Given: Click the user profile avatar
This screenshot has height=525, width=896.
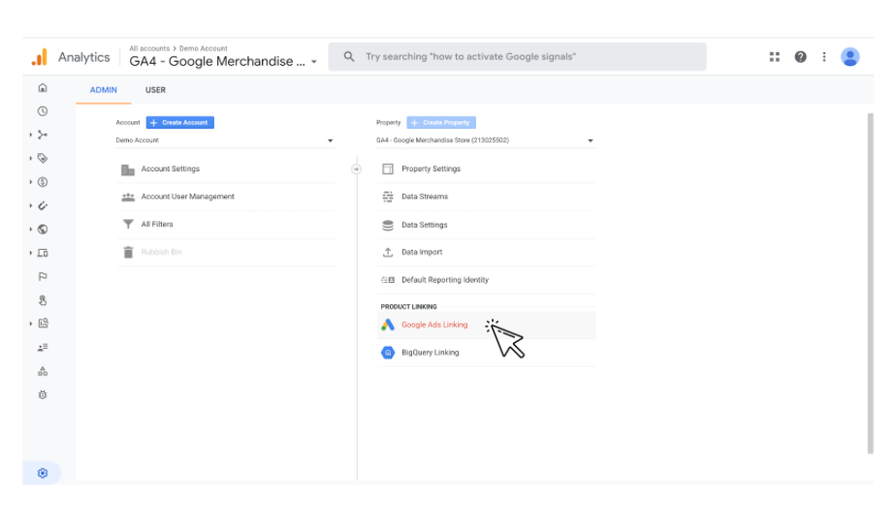Looking at the screenshot, I should [850, 57].
